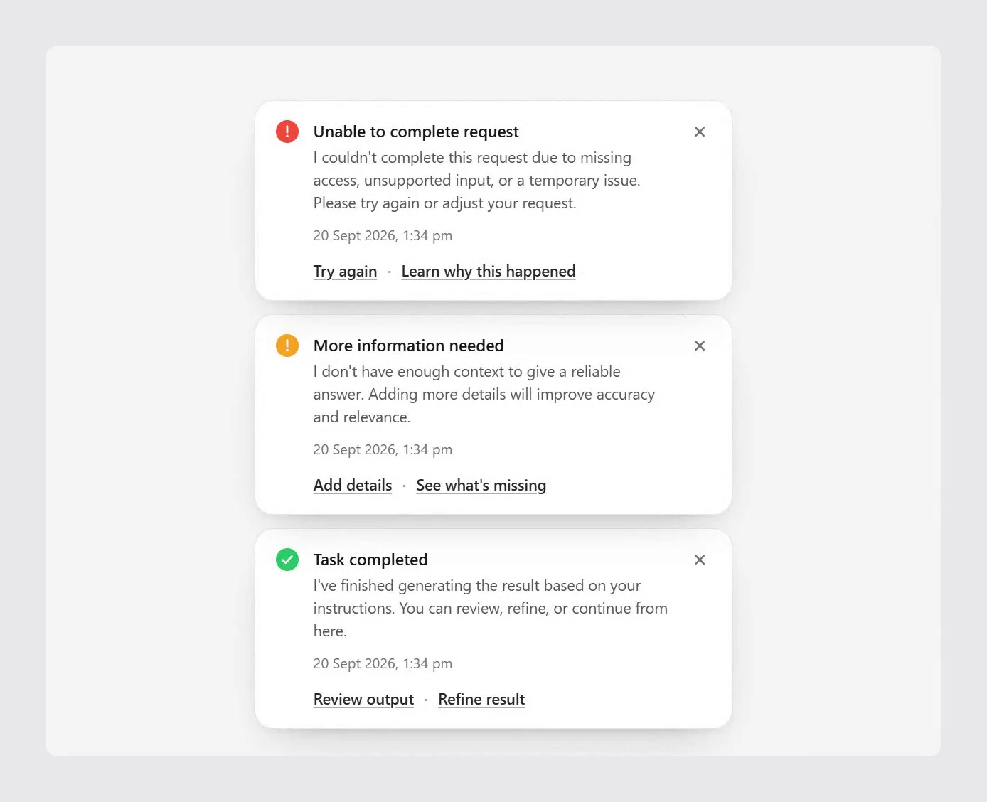Viewport: 987px width, 802px height.
Task: Dismiss the Unable to complete request notification
Action: pyautogui.click(x=700, y=132)
